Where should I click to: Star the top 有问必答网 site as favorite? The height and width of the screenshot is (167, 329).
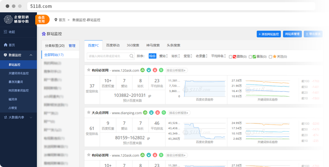click(x=89, y=70)
